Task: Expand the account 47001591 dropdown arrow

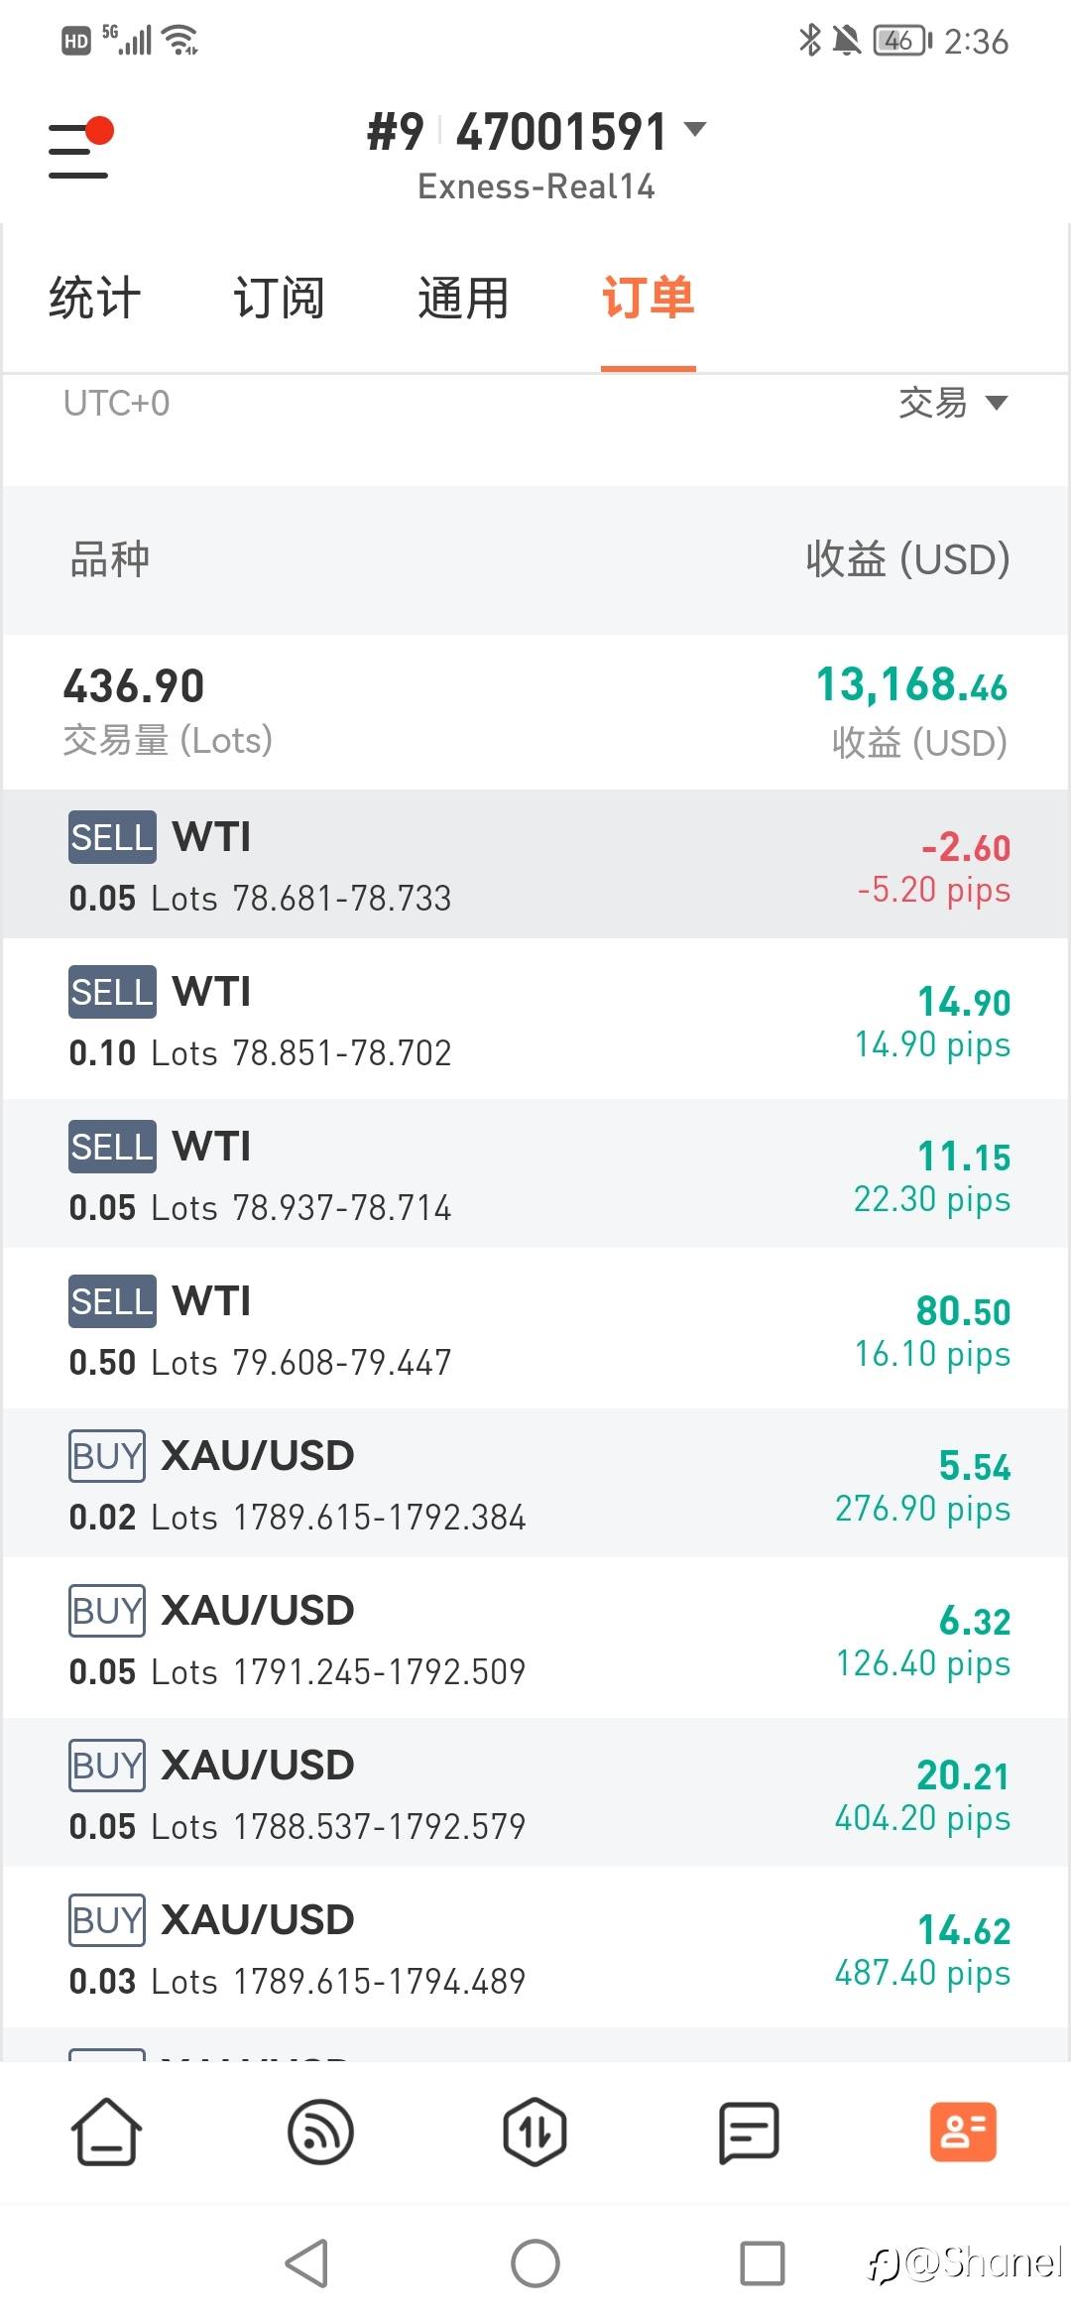Action: (696, 129)
